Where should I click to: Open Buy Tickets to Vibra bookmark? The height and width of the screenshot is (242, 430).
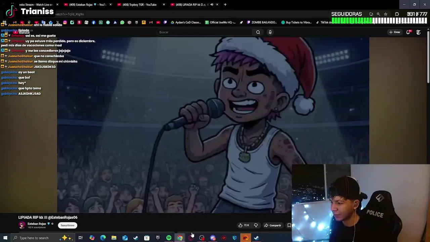click(297, 23)
